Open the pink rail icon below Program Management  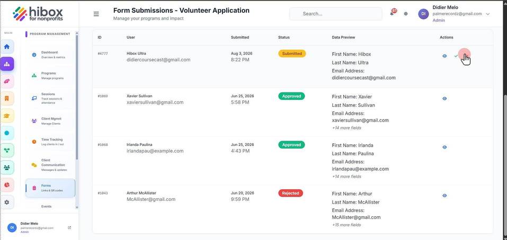7,81
